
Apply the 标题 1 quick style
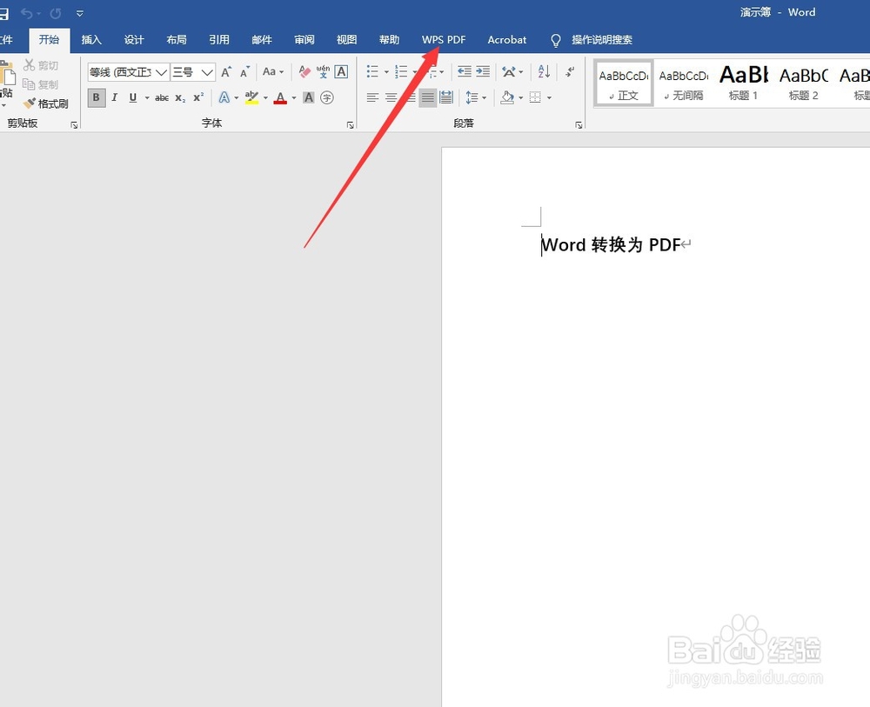(x=743, y=83)
